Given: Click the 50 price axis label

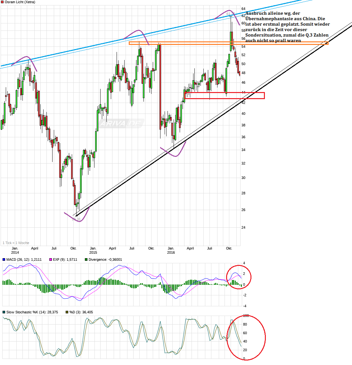Looking at the screenshot, I should click(243, 64).
